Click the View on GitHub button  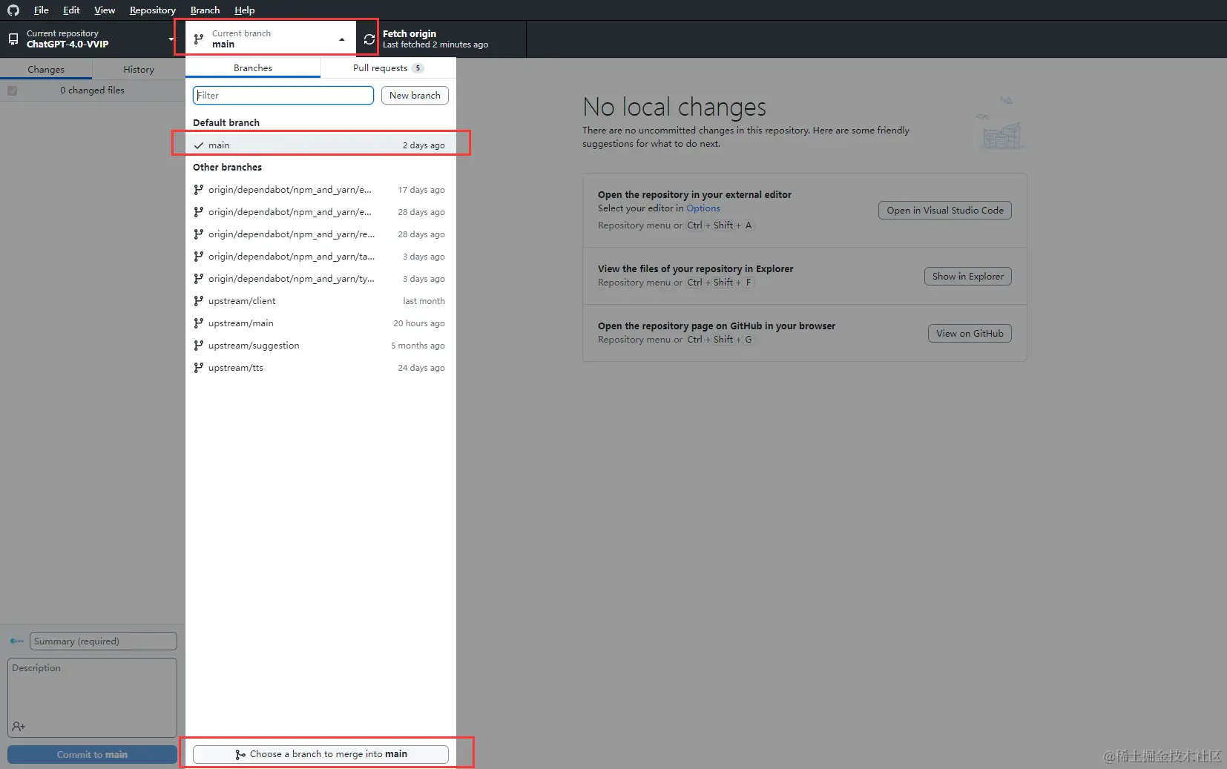[970, 334]
